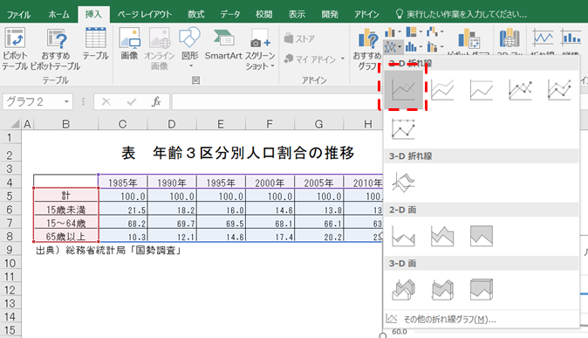Expand the My Add-ins (マイ アドイン) dropdown
Screen dimensions: 588x338
coord(343,59)
